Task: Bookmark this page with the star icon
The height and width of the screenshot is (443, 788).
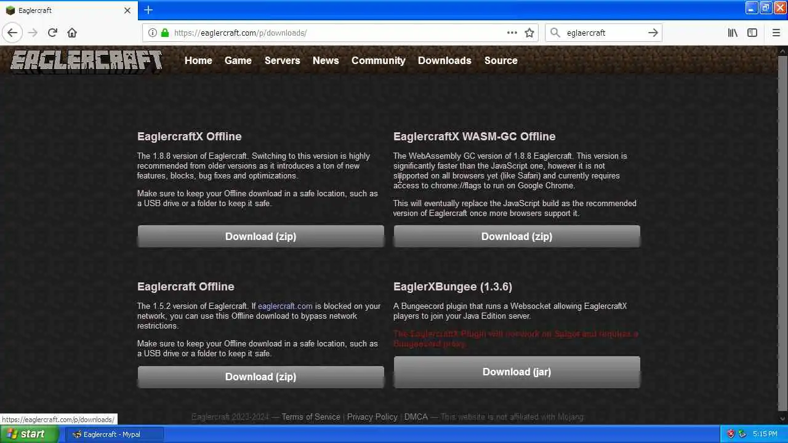Action: coord(529,33)
